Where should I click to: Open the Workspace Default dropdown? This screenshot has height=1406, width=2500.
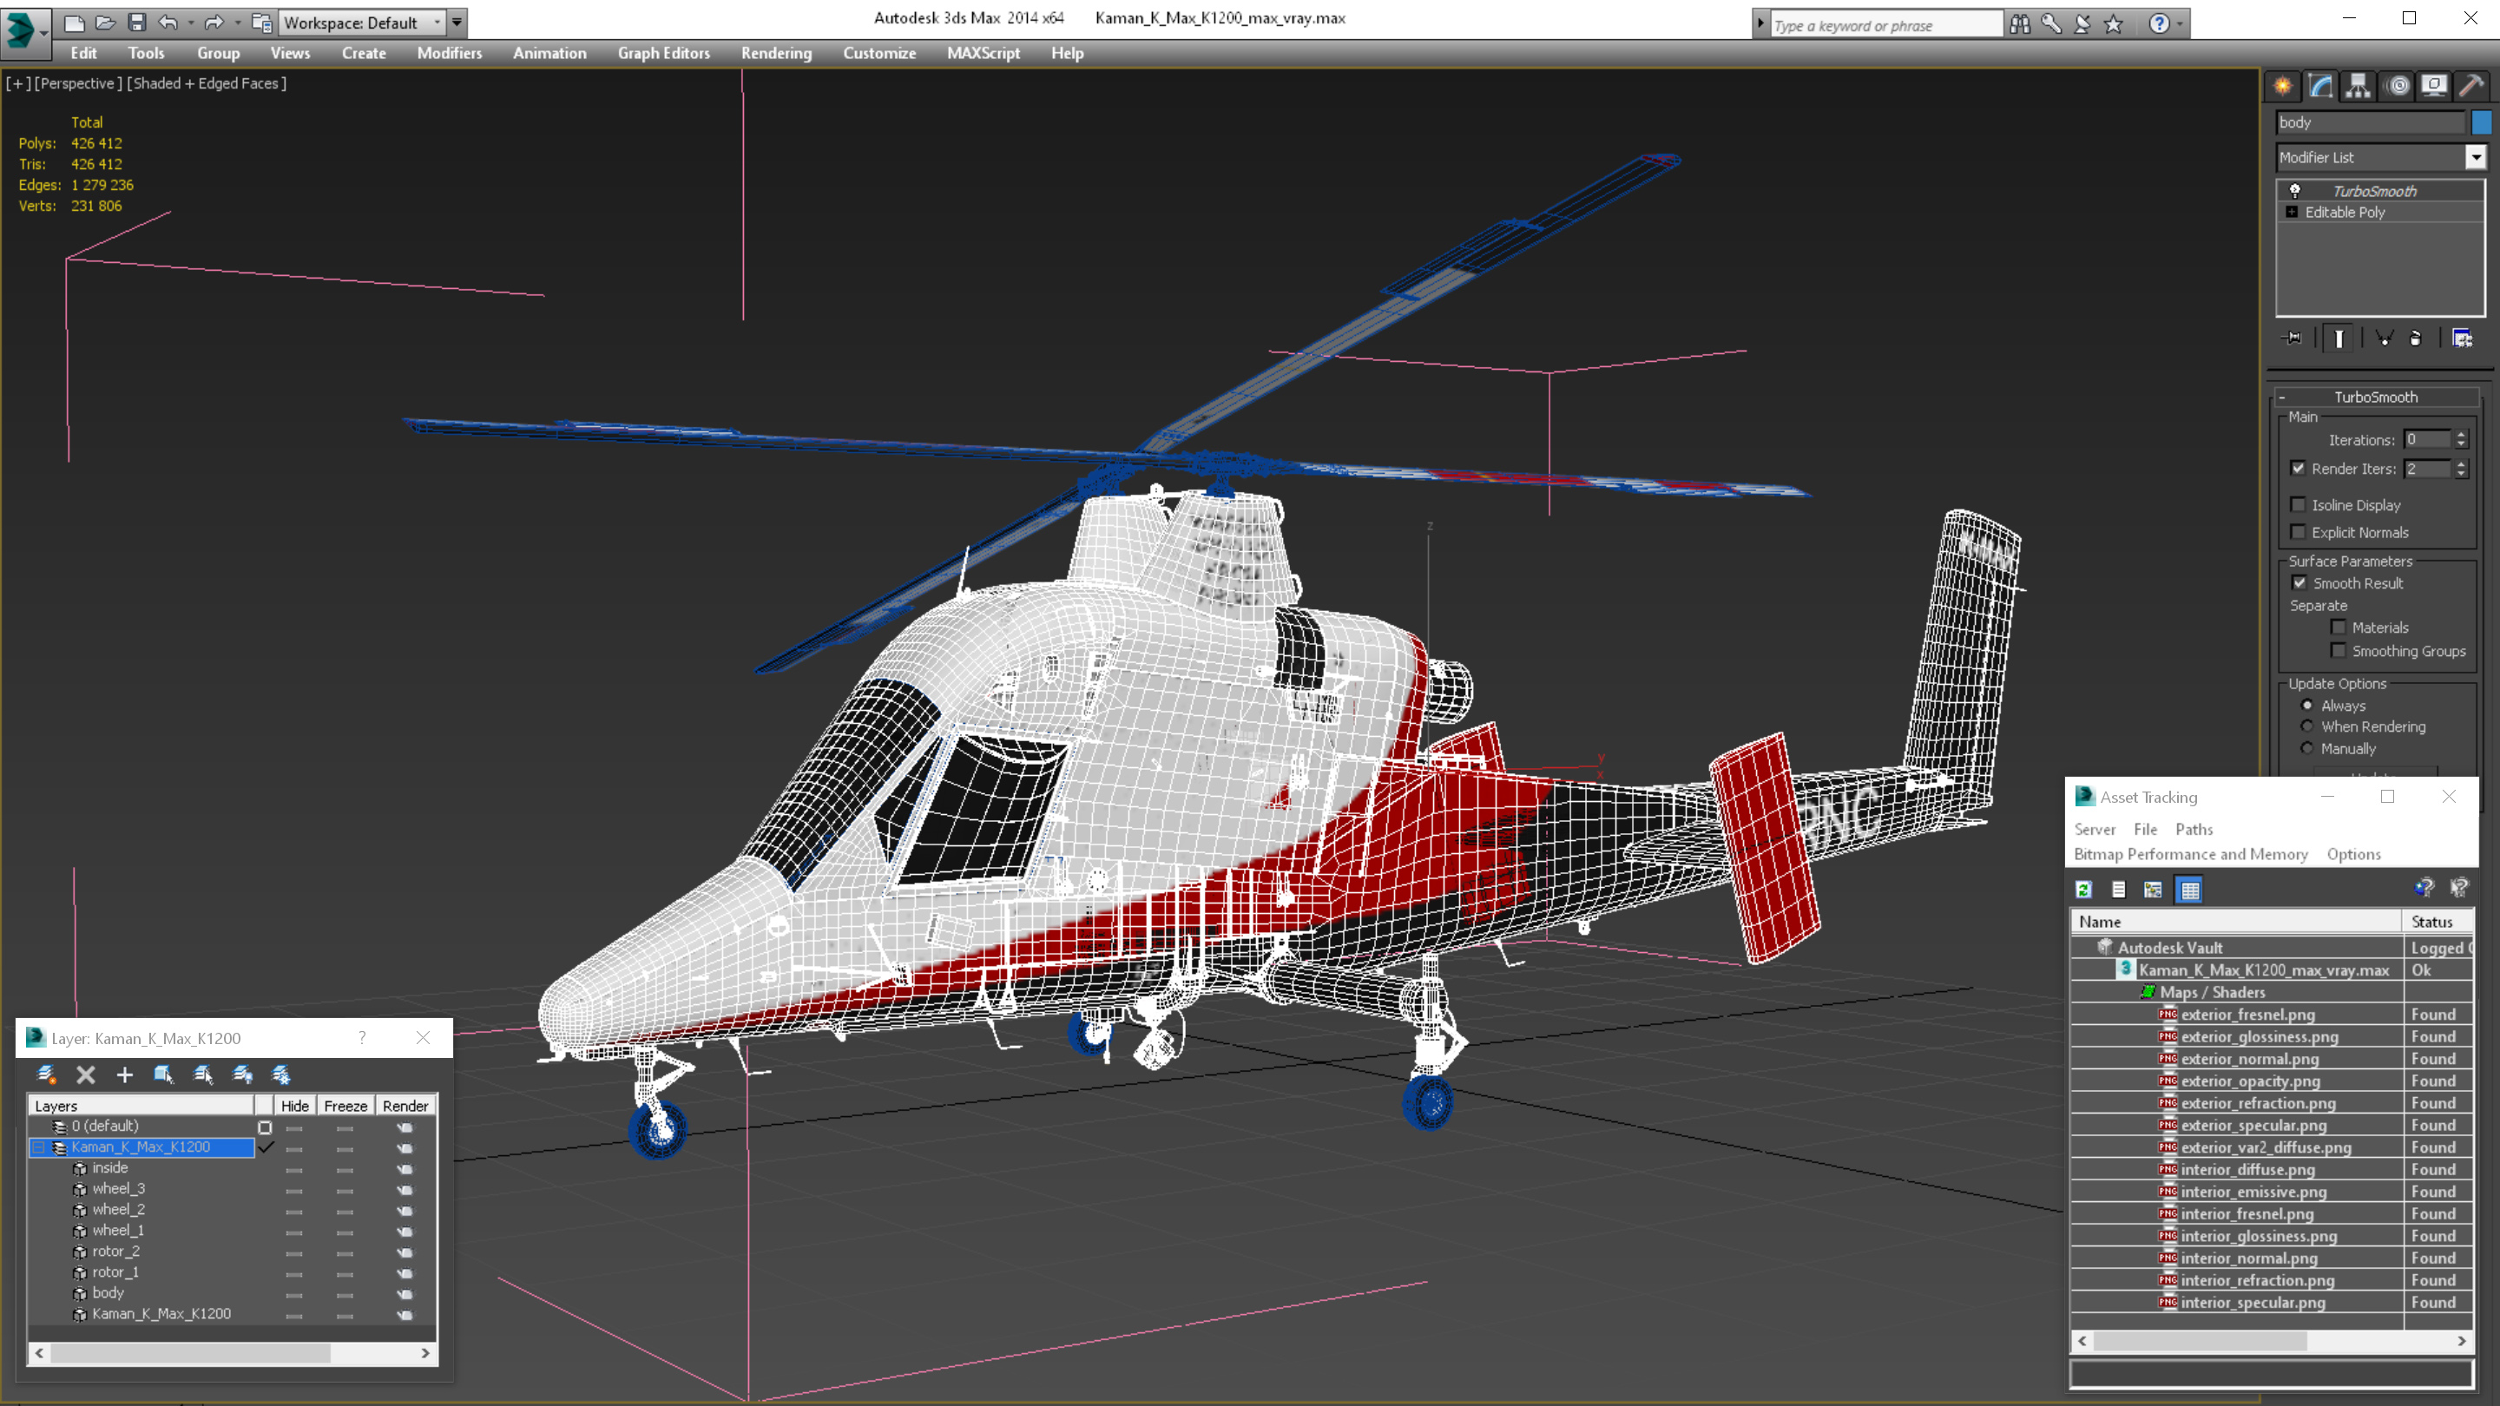[x=362, y=23]
